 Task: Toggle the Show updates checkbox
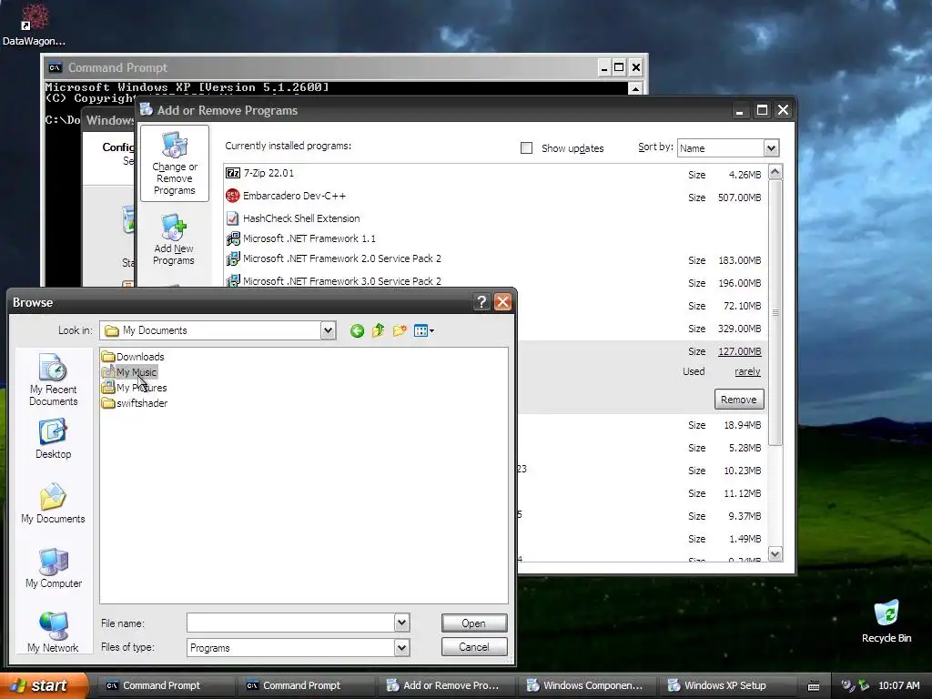click(527, 148)
